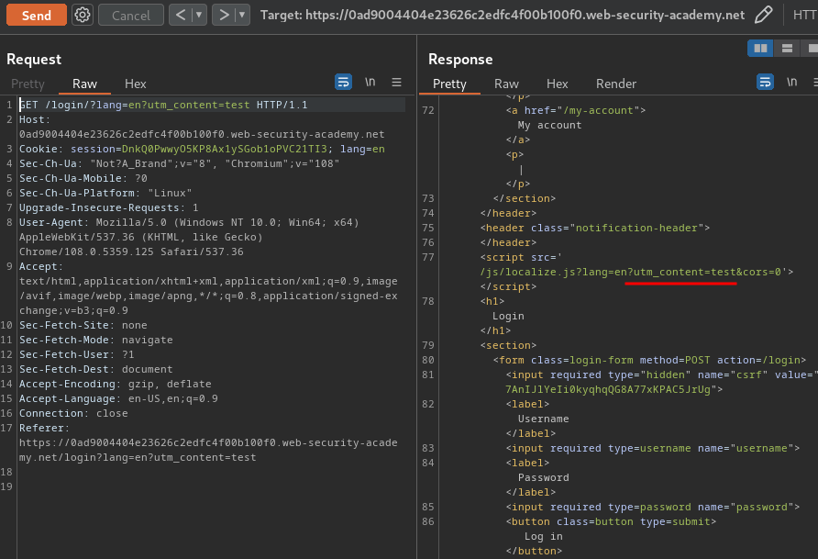The image size is (818, 559).
Task: Click the Connection: close header line
Action: point(73,413)
